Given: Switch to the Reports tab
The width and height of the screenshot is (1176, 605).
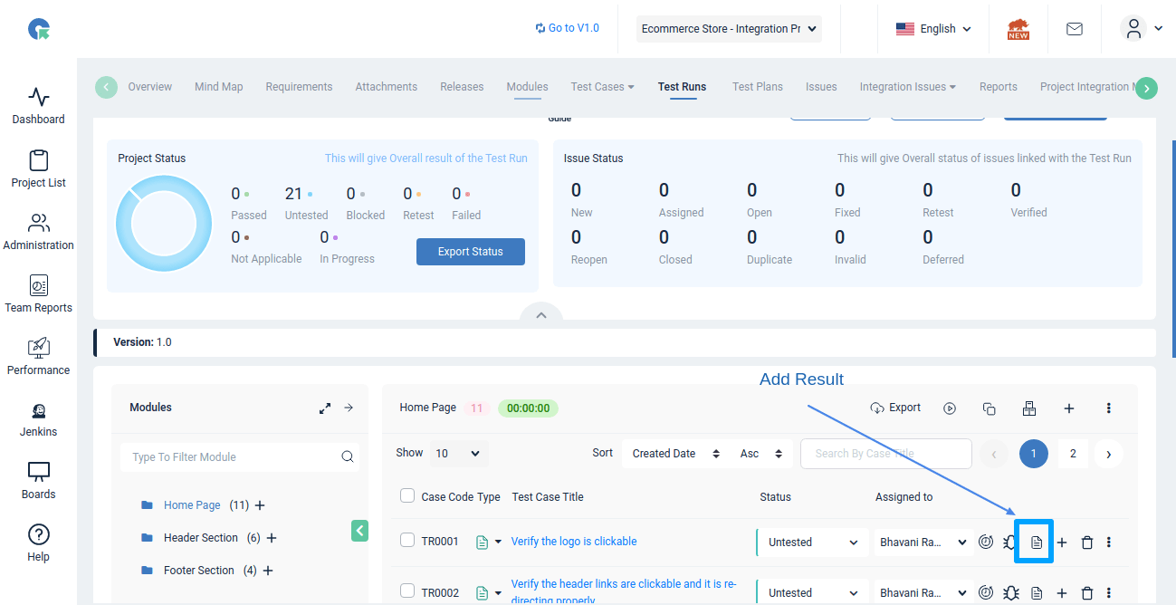Looking at the screenshot, I should [998, 86].
